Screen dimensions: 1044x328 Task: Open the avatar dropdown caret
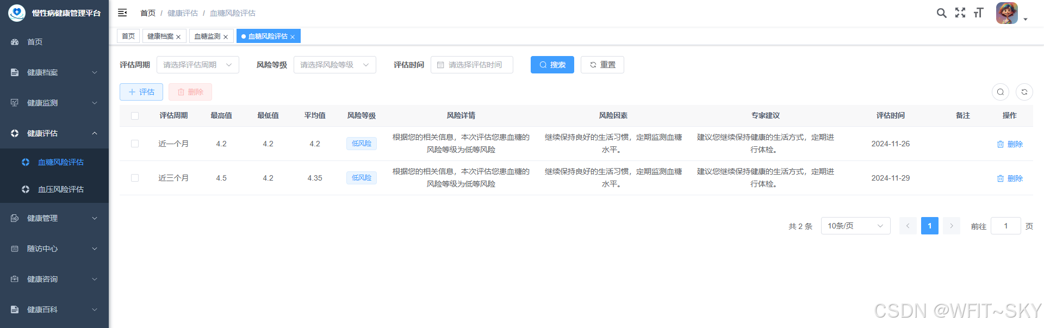point(1026,19)
